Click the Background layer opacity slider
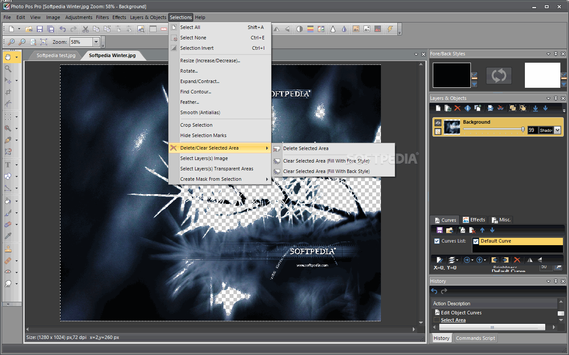569x355 pixels. tap(495, 129)
